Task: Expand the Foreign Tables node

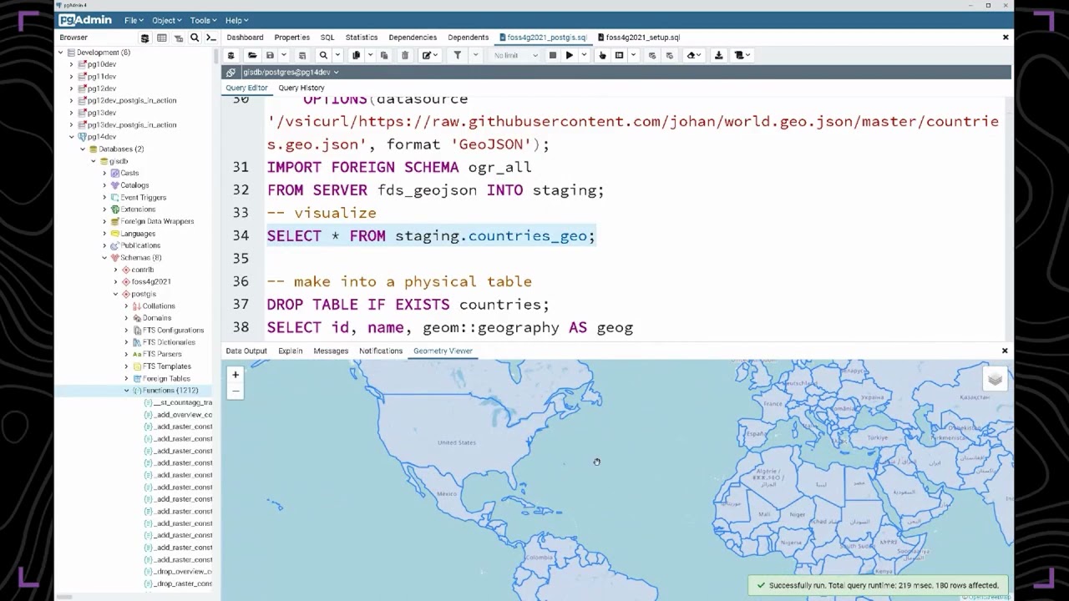Action: 127,379
